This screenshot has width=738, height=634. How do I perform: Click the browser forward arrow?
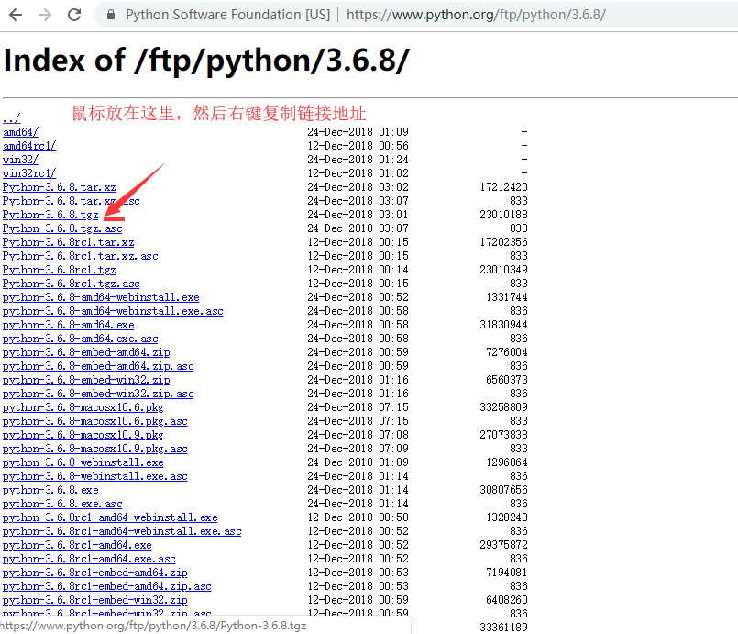tap(46, 15)
